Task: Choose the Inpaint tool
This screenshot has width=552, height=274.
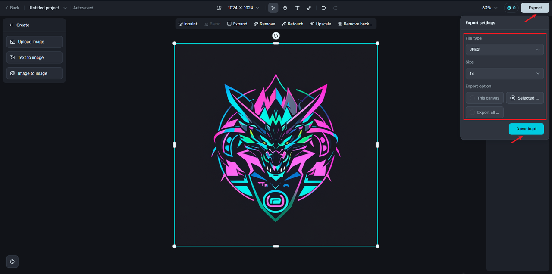Action: [x=188, y=24]
